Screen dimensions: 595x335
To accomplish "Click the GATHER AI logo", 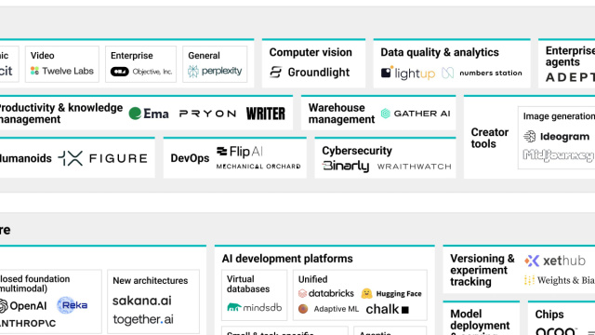I will (x=416, y=114).
